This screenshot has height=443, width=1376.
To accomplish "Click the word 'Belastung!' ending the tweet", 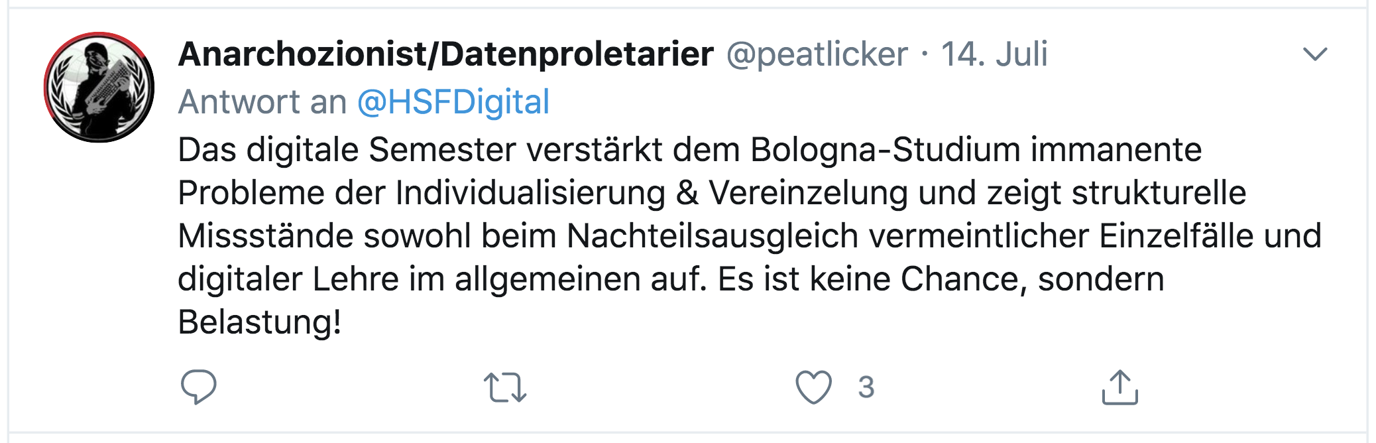I will tap(259, 322).
